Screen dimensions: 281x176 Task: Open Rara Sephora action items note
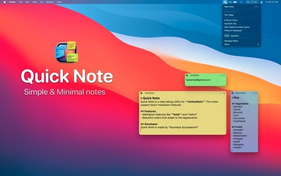pyautogui.click(x=241, y=27)
